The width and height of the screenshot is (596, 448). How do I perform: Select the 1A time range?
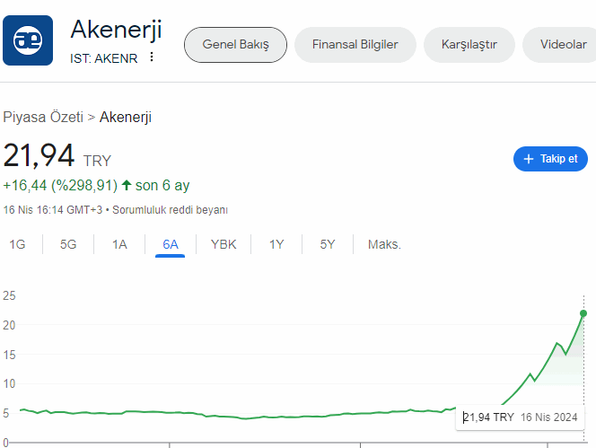coord(119,244)
